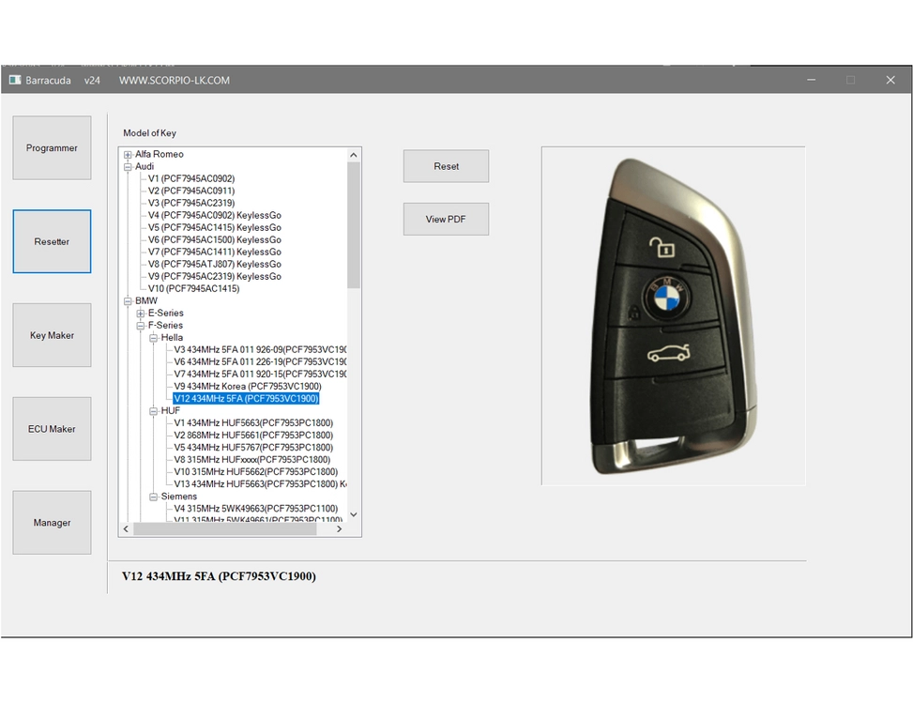Select V7 (PCF7945AC1411) KeylessGo
The image size is (913, 704).
(214, 252)
